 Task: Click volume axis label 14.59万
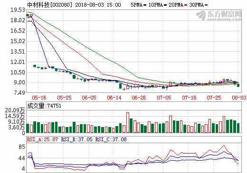15,116
